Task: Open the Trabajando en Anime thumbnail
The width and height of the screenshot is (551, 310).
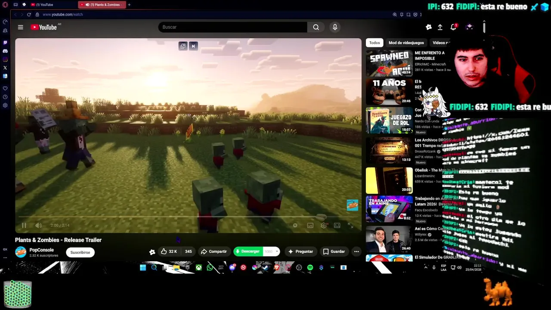Action: (389, 209)
